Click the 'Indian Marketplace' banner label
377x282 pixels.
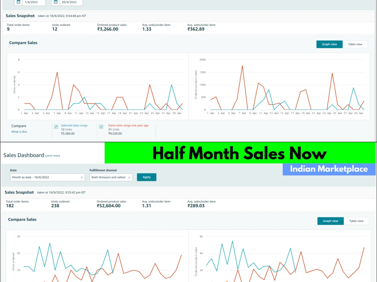click(x=329, y=169)
